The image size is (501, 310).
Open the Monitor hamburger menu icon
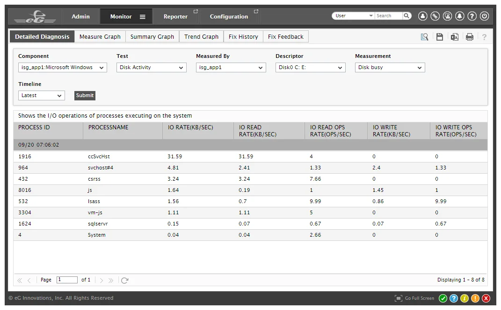click(143, 17)
